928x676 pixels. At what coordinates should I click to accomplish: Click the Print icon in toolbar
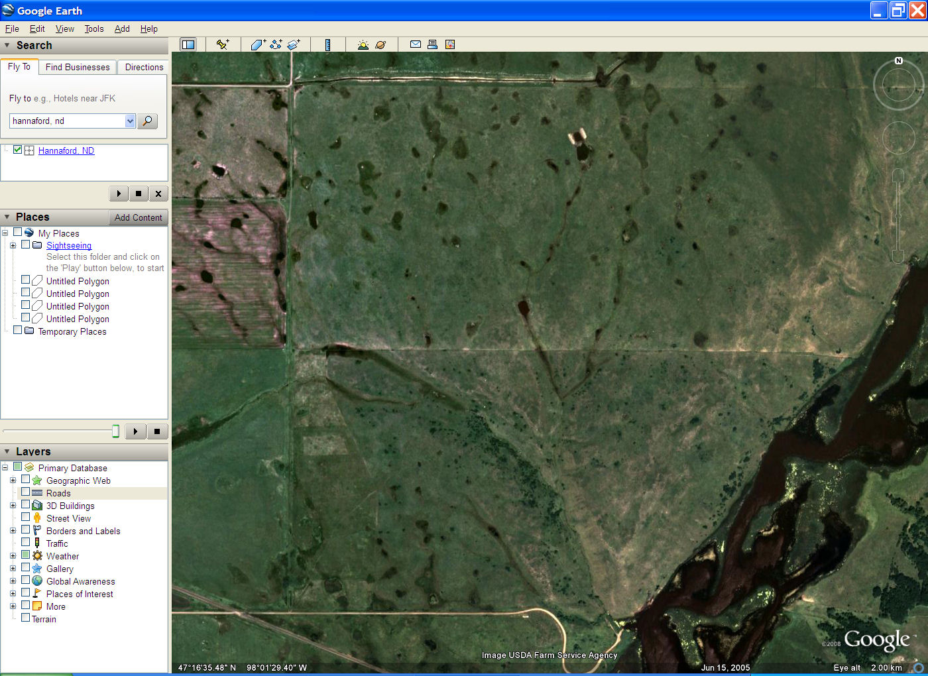coord(432,44)
